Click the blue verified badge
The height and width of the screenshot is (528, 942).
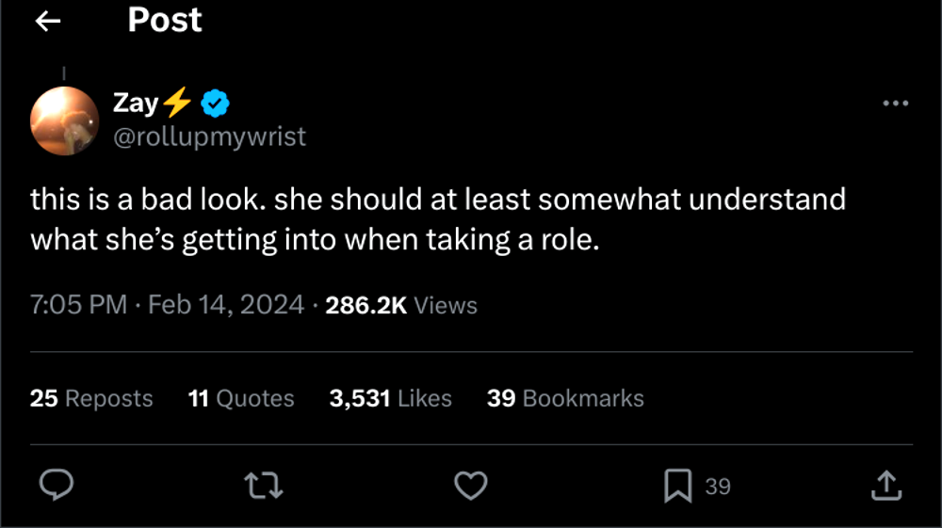tap(215, 102)
